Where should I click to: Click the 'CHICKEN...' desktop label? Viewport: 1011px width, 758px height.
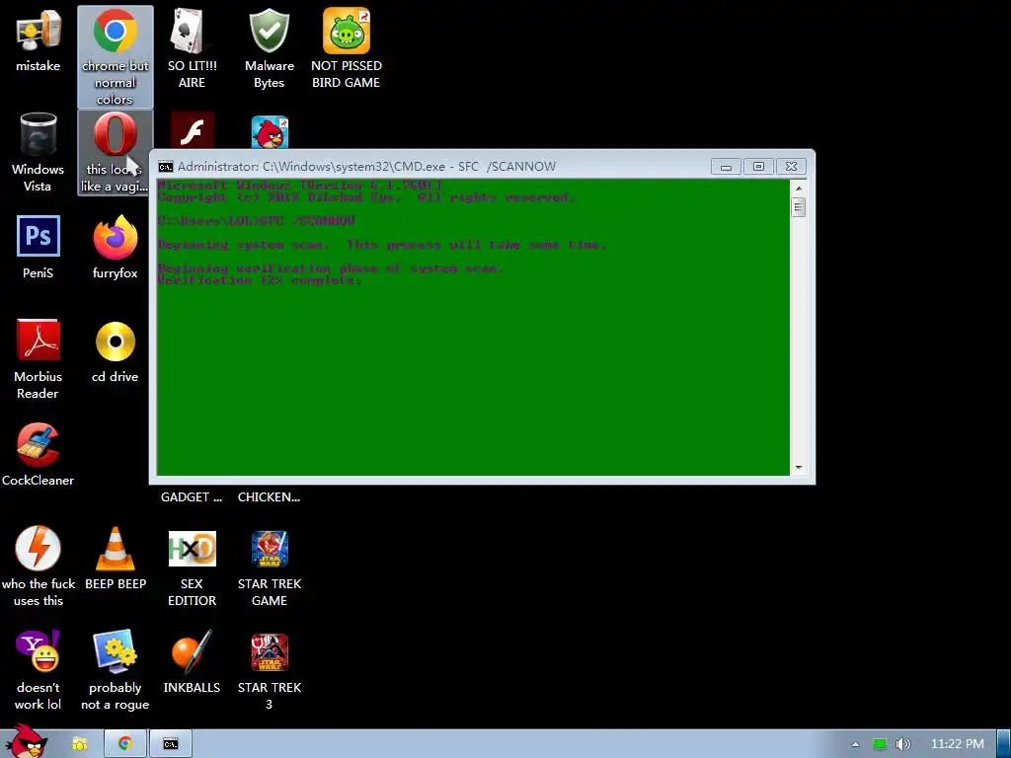pos(269,497)
